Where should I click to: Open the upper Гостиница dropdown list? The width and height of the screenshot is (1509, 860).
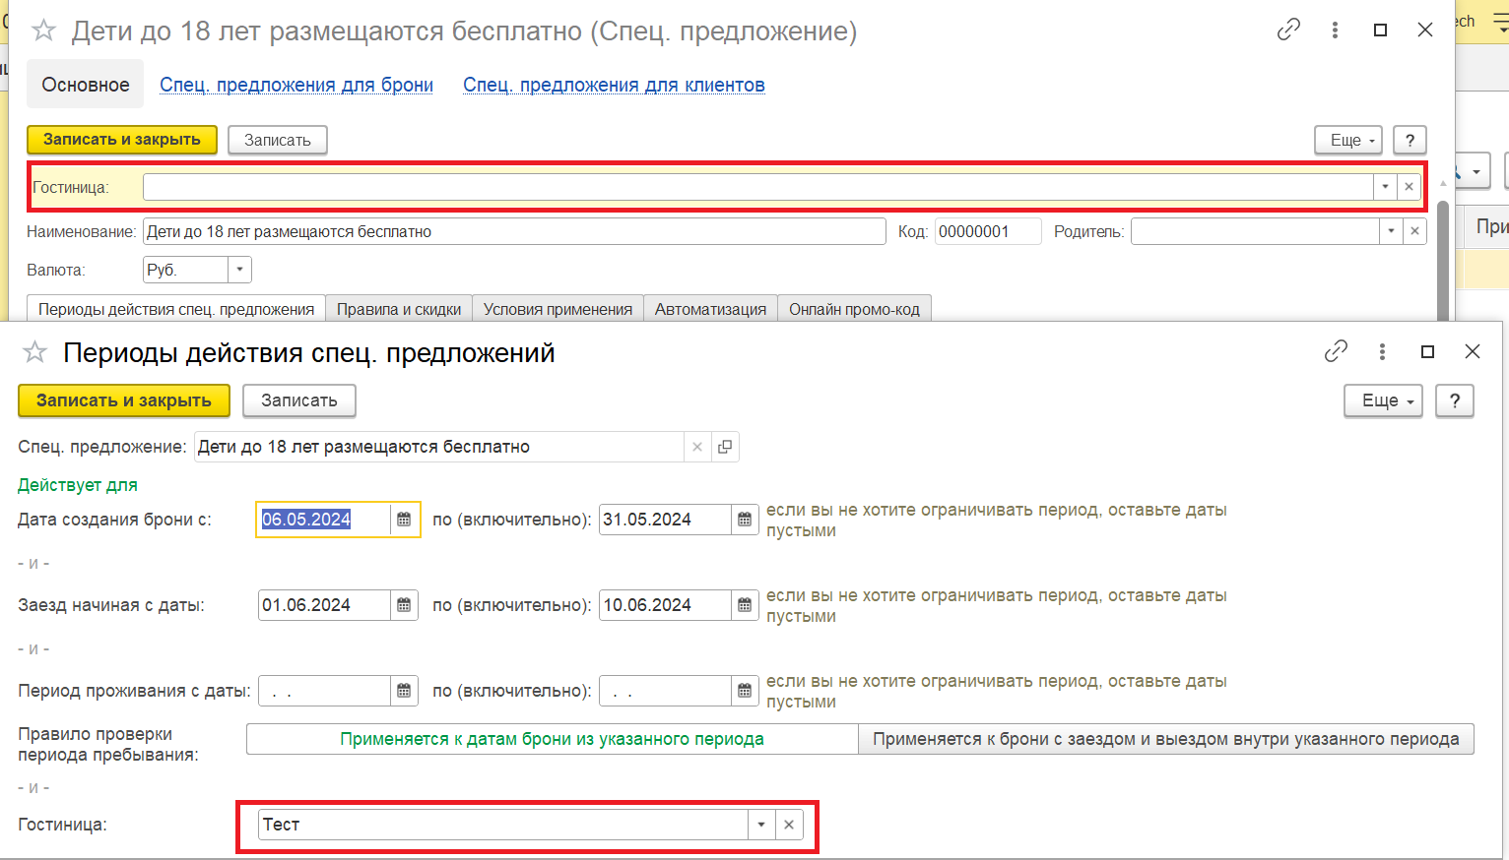[1385, 187]
